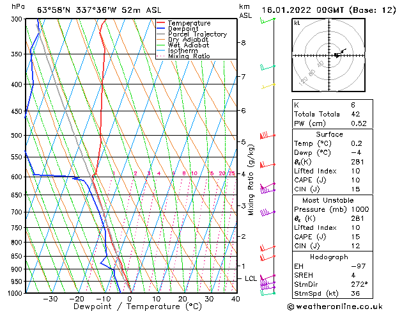The height and width of the screenshot is (311, 402).
Task: Click the green wind barb at 300 hPa
Action: pos(268,20)
